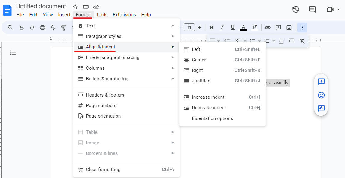
Task: Open the video call dropdown arrow
Action: coord(338,9)
